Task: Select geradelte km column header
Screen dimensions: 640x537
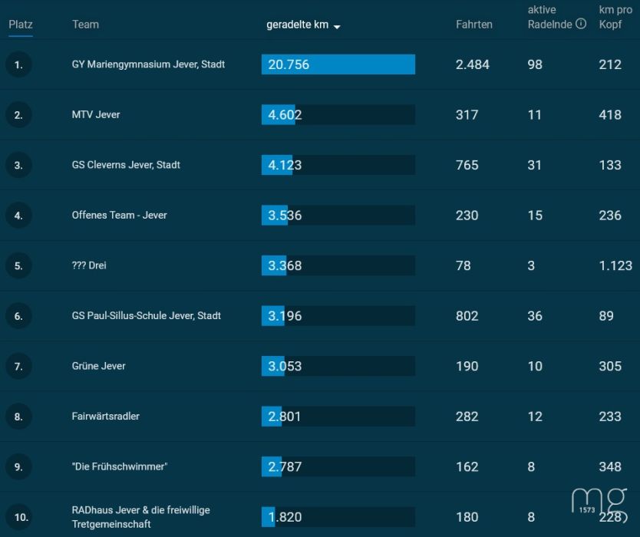Action: pyautogui.click(x=297, y=25)
